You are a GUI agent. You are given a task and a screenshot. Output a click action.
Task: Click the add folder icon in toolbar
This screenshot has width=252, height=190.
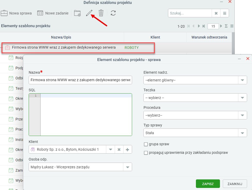pos(77,13)
